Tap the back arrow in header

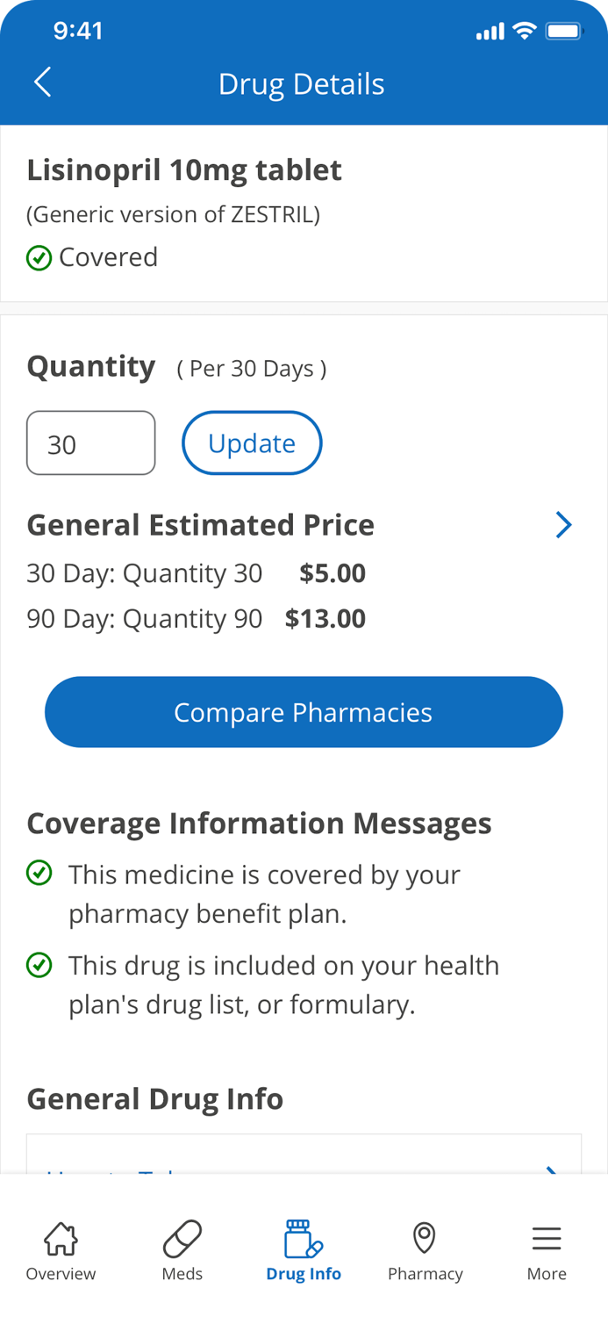pos(42,83)
